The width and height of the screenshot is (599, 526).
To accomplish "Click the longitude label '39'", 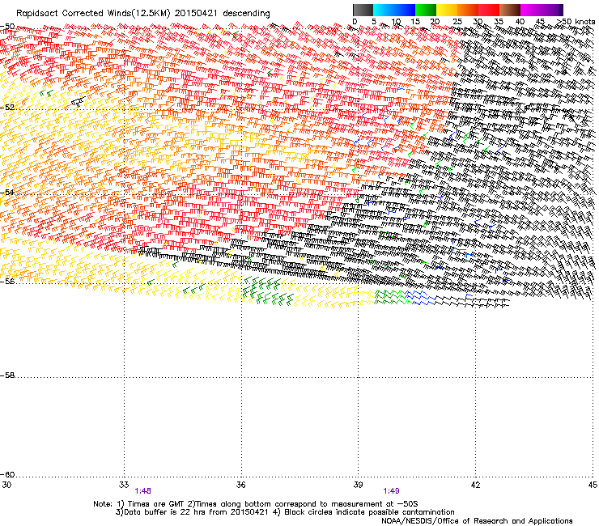I will click(x=358, y=485).
